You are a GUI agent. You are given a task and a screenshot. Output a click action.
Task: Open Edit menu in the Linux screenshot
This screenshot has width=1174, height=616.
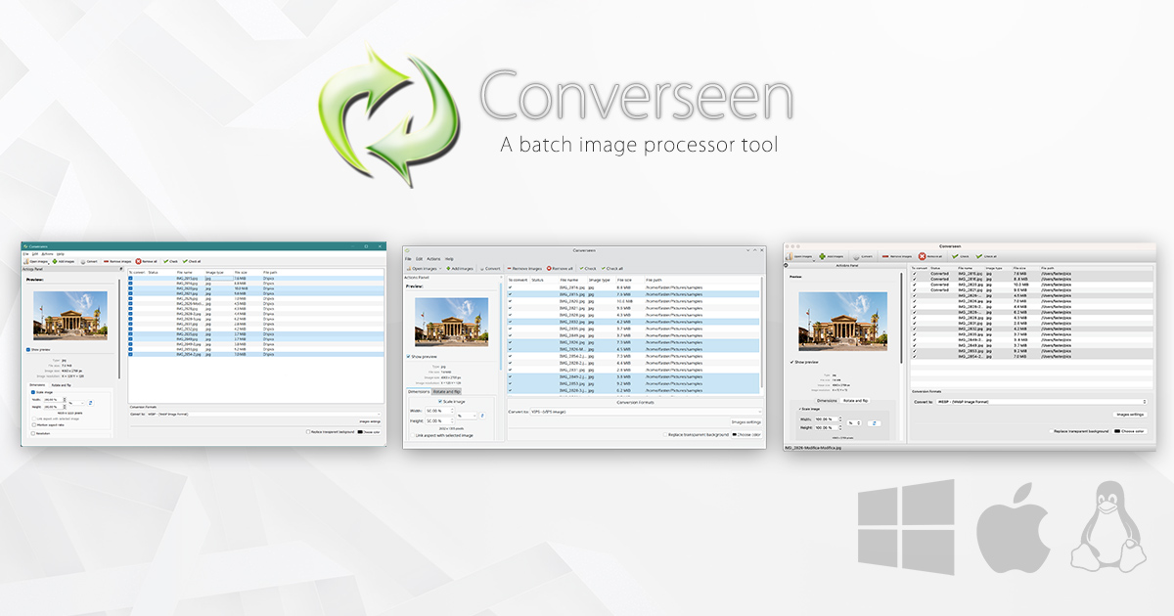point(419,259)
